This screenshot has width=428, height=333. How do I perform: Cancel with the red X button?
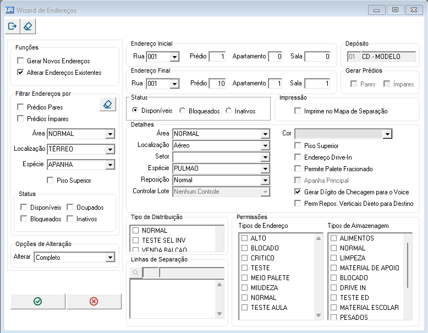[x=94, y=301]
